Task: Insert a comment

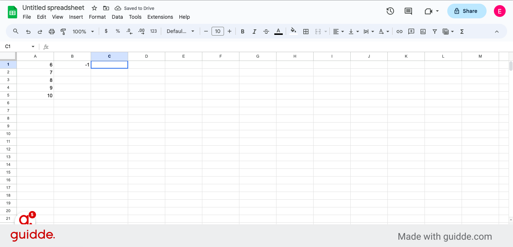Action: (411, 31)
